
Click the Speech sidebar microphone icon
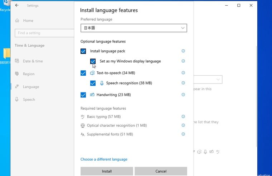pyautogui.click(x=17, y=99)
